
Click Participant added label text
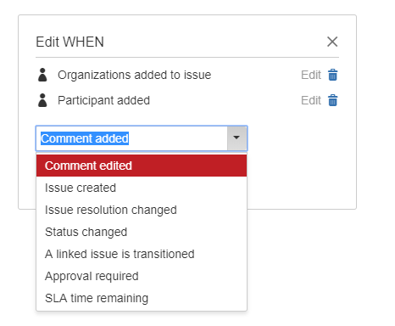[x=103, y=100]
